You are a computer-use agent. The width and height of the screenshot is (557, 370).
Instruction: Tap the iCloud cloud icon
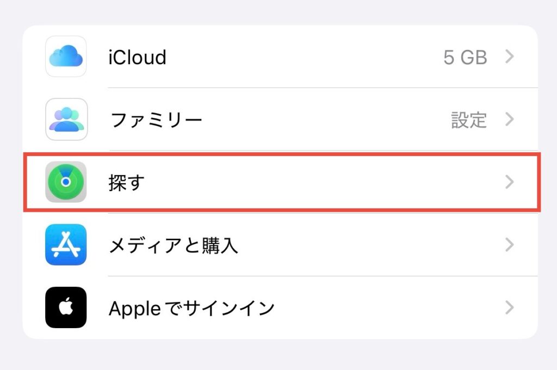click(x=66, y=57)
